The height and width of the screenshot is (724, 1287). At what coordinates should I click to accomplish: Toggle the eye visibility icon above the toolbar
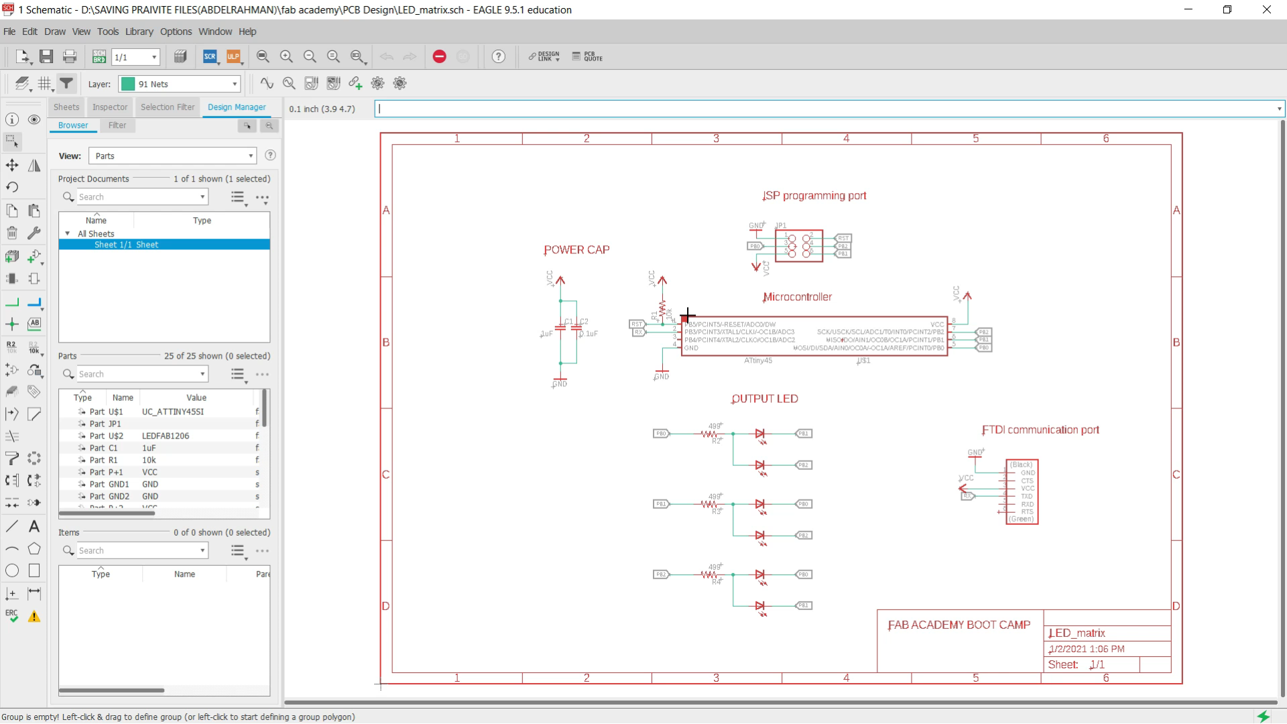34,119
